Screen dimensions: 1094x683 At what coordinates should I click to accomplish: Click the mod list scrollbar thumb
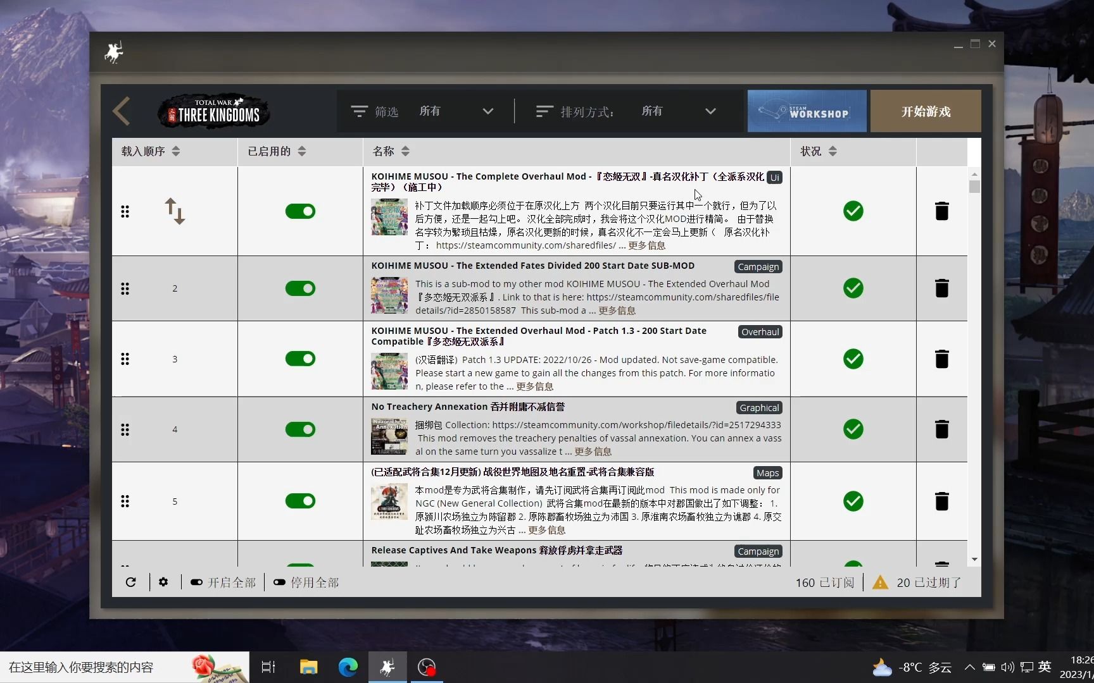click(974, 187)
